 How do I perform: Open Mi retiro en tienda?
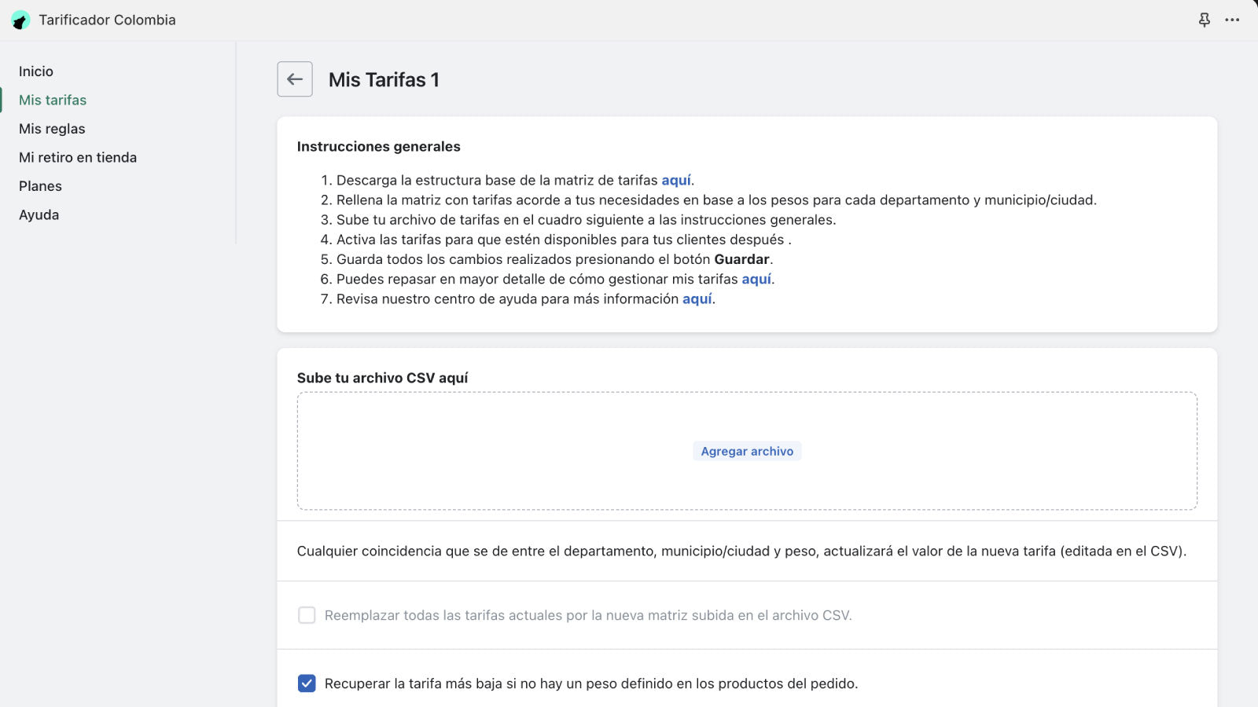tap(77, 157)
